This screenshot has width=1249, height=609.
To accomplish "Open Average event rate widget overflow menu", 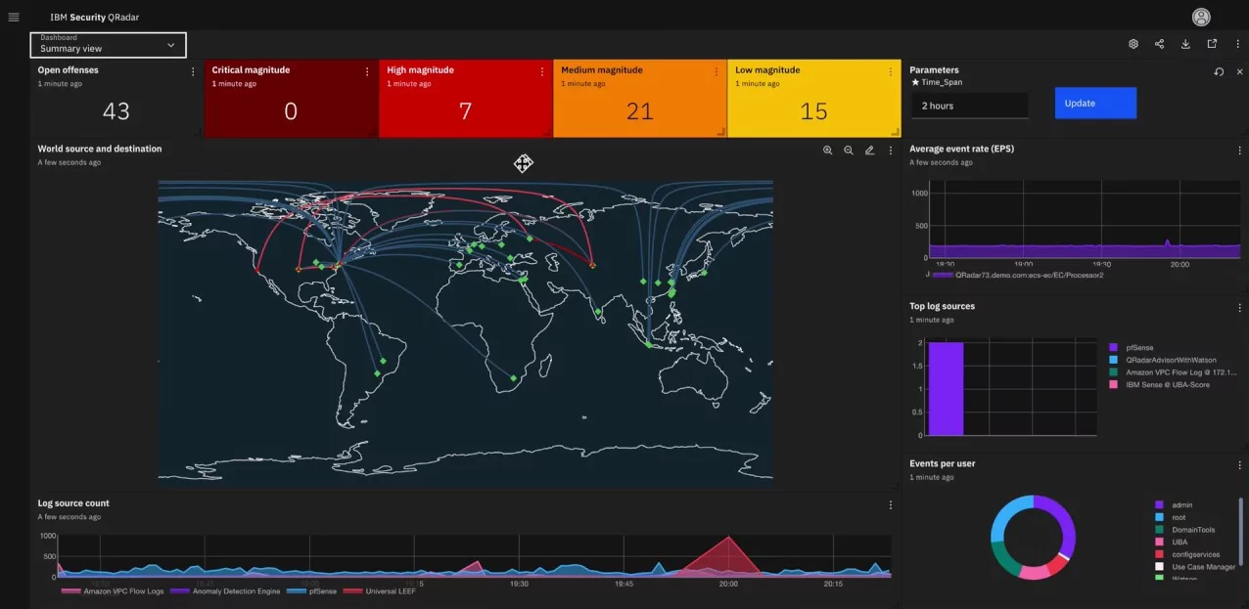I will pos(1240,151).
